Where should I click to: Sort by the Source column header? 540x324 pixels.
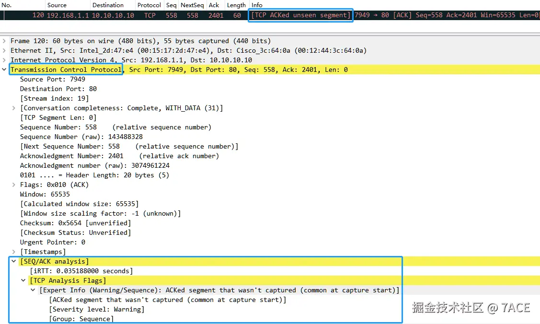coord(68,5)
